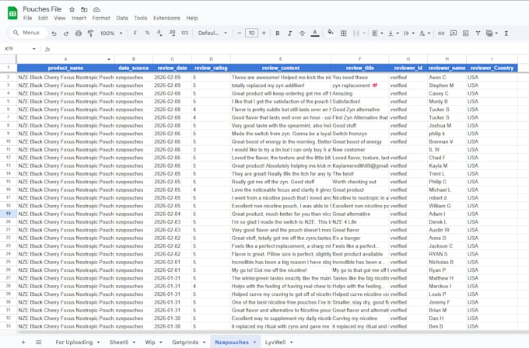Image resolution: width=529 pixels, height=348 pixels.
Task: Open the Help menu
Action: coord(192,18)
